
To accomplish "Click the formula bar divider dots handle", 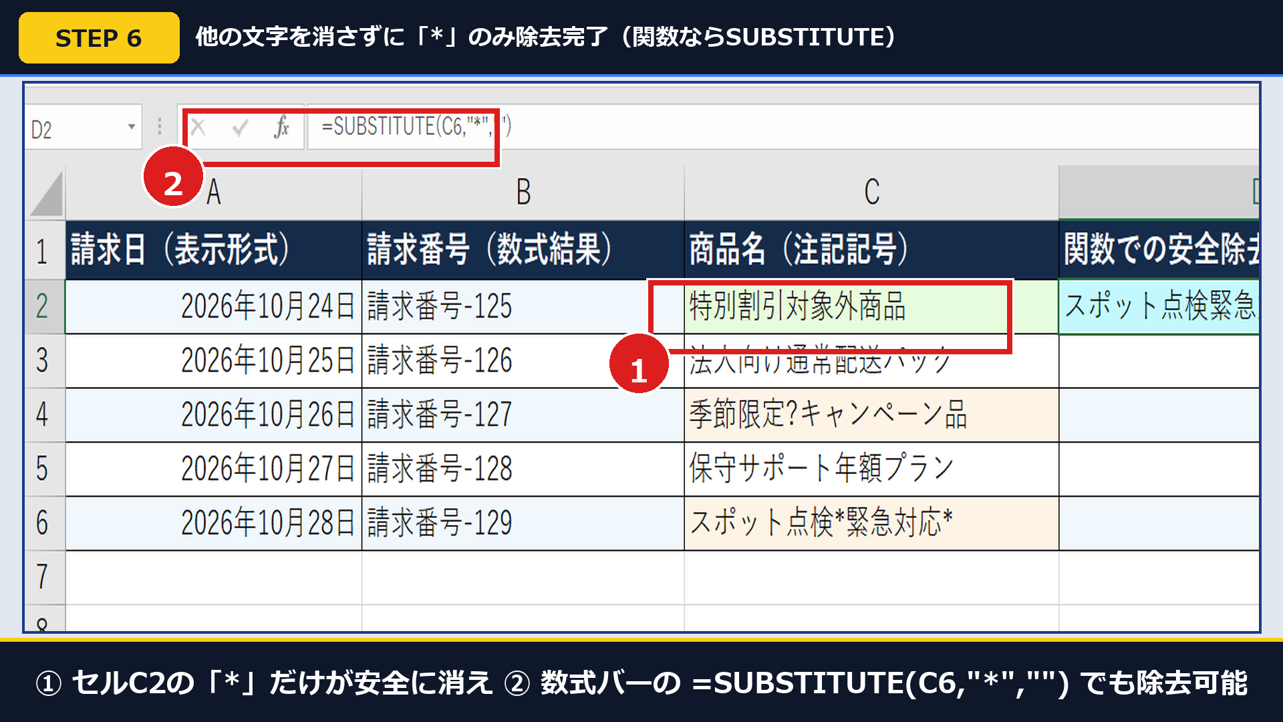I will pos(159,126).
